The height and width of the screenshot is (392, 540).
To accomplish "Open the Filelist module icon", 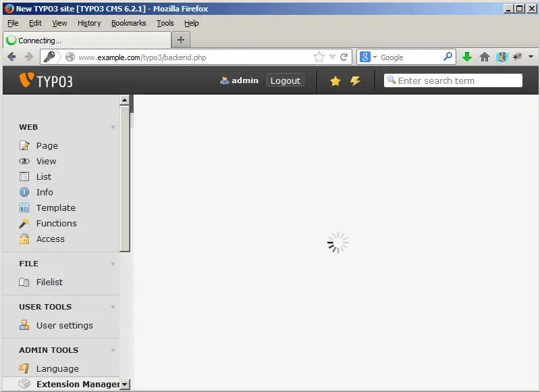I will [x=24, y=282].
